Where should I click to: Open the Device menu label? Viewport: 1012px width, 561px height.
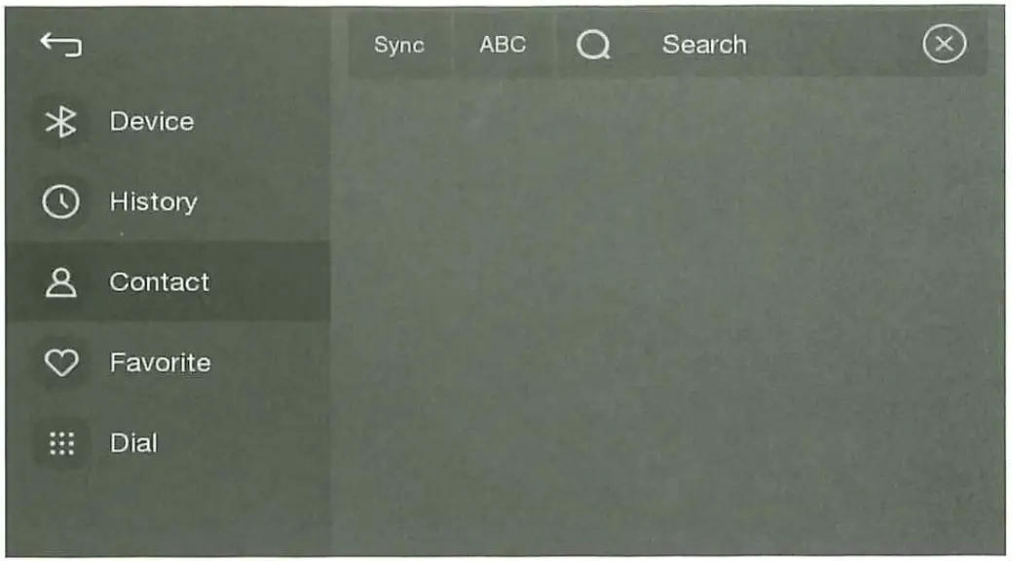click(152, 122)
